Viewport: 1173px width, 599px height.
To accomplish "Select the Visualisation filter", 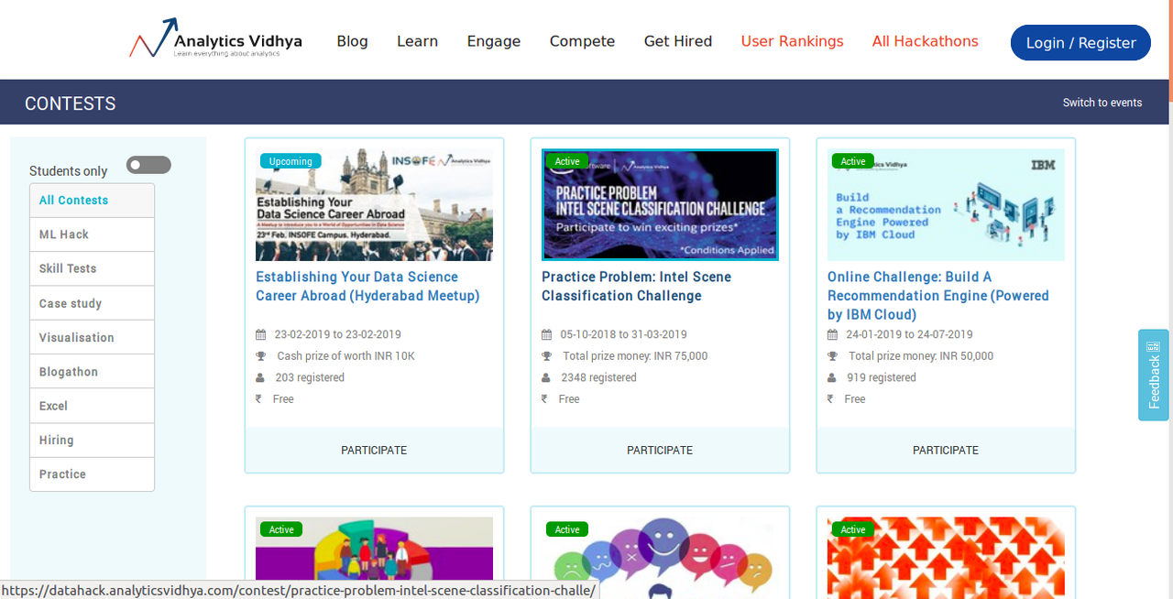I will pyautogui.click(x=92, y=337).
